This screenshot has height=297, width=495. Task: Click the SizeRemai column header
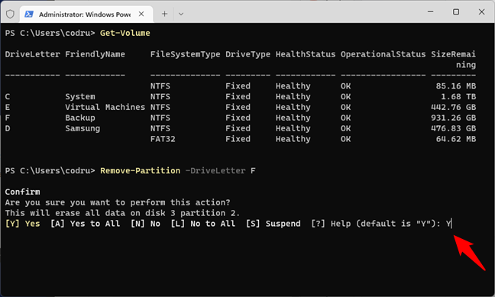[x=453, y=54]
